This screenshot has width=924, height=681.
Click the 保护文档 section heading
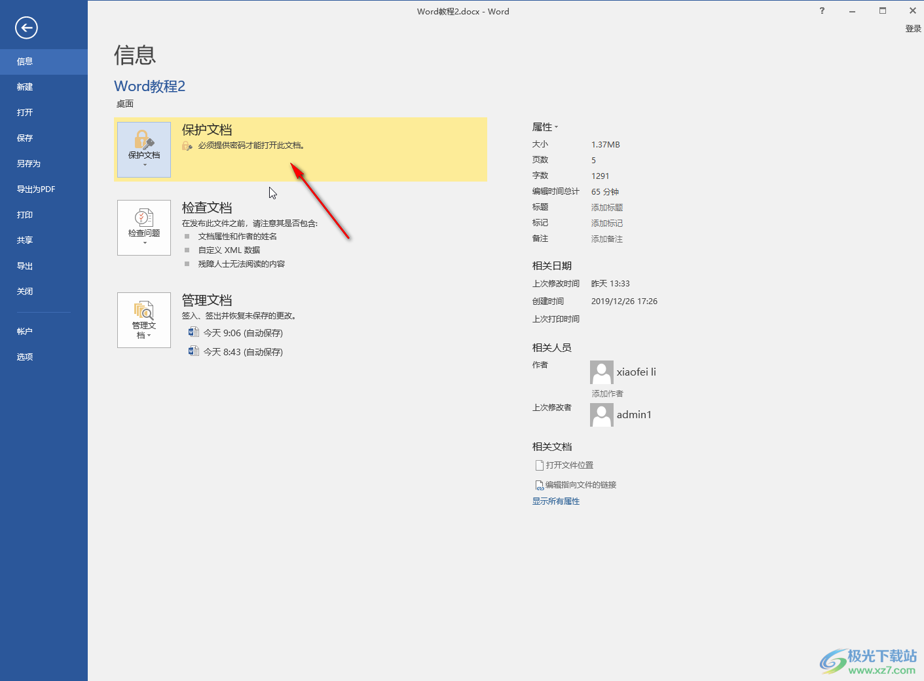tap(207, 130)
